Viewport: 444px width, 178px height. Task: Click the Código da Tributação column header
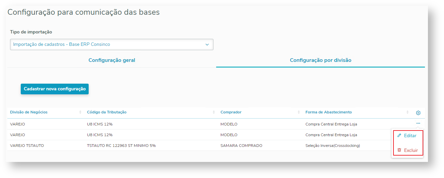click(x=107, y=112)
